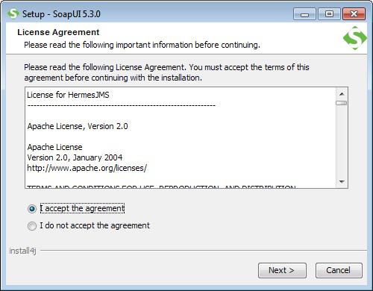Click the SoapUI icon in title bar
This screenshot has height=291, width=373.
coord(13,13)
